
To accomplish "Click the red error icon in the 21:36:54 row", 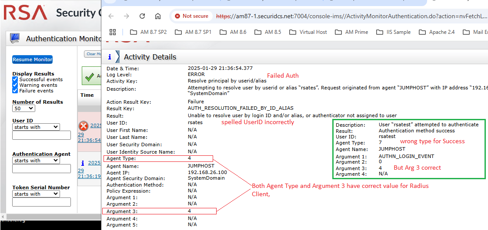I will (x=83, y=126).
